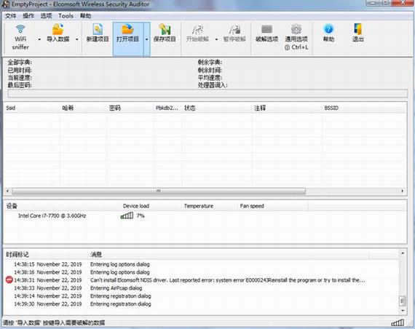
Task: Open the 选项 menu
Action: 46,16
